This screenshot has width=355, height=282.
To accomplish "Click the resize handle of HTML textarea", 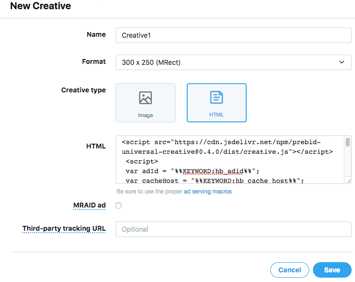I will click(x=348, y=180).
